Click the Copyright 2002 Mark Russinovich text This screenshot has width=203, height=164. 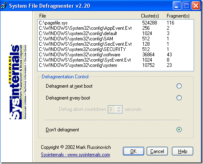click(x=76, y=147)
